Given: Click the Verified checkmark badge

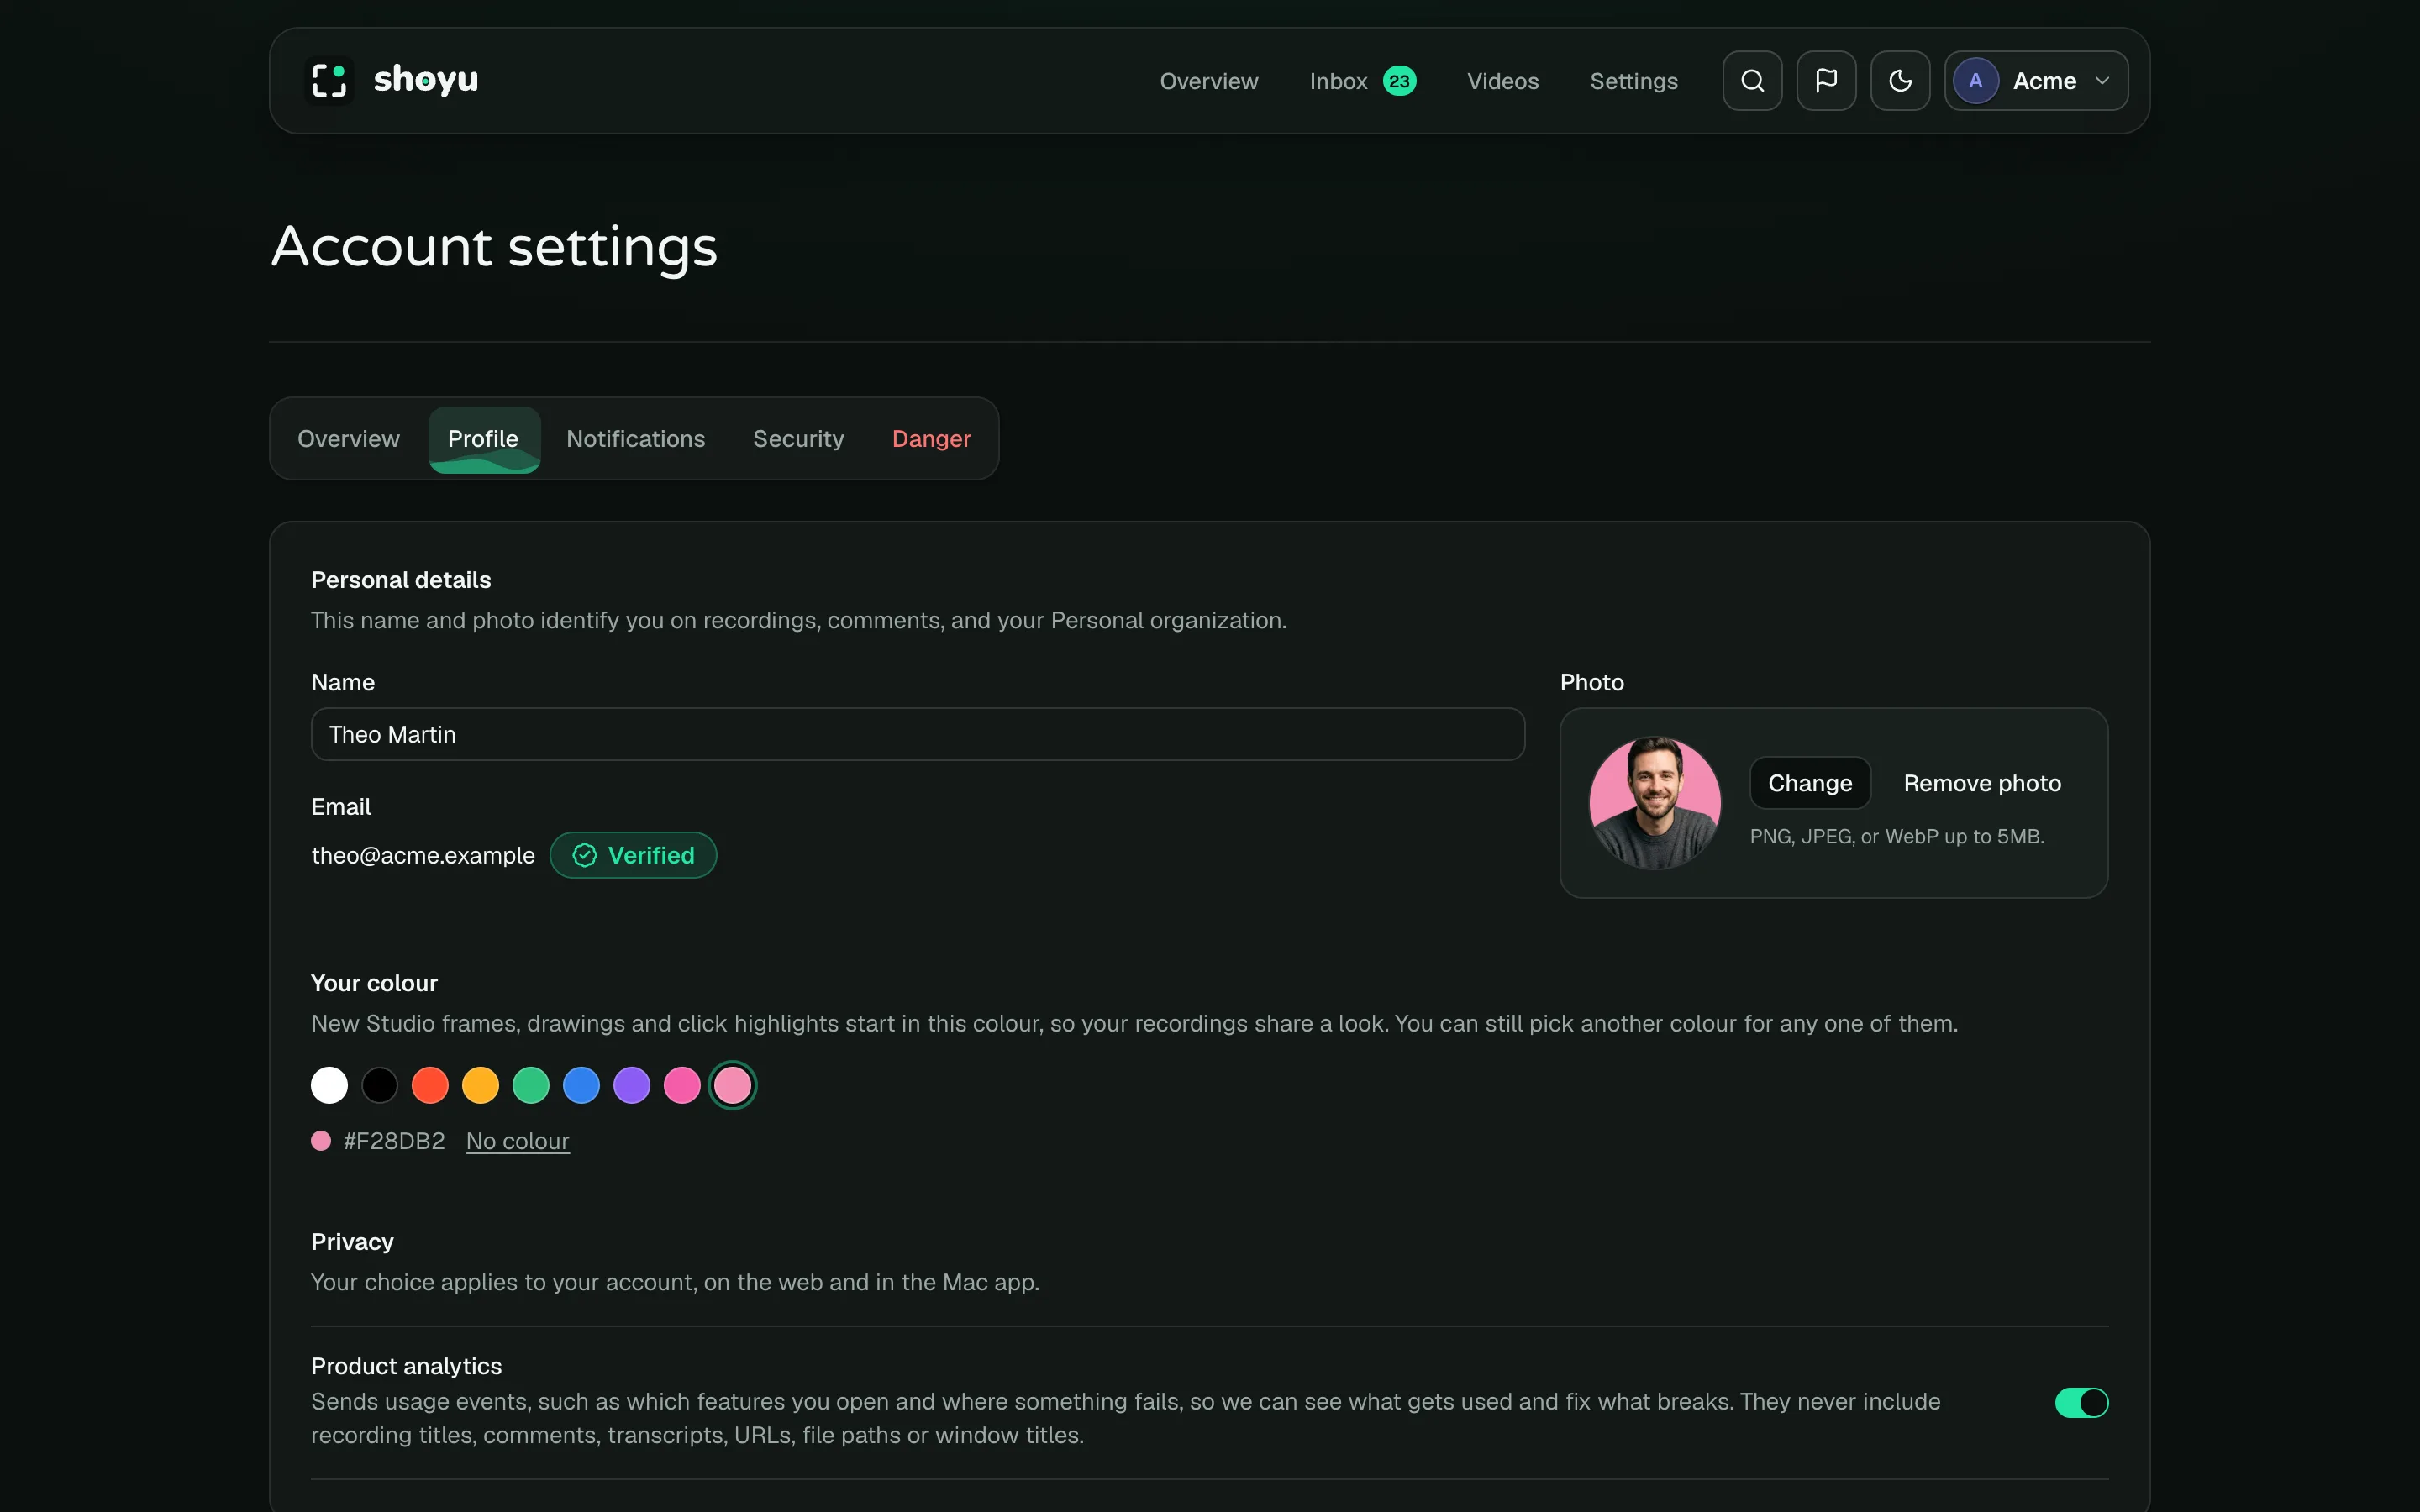Looking at the screenshot, I should coord(633,855).
